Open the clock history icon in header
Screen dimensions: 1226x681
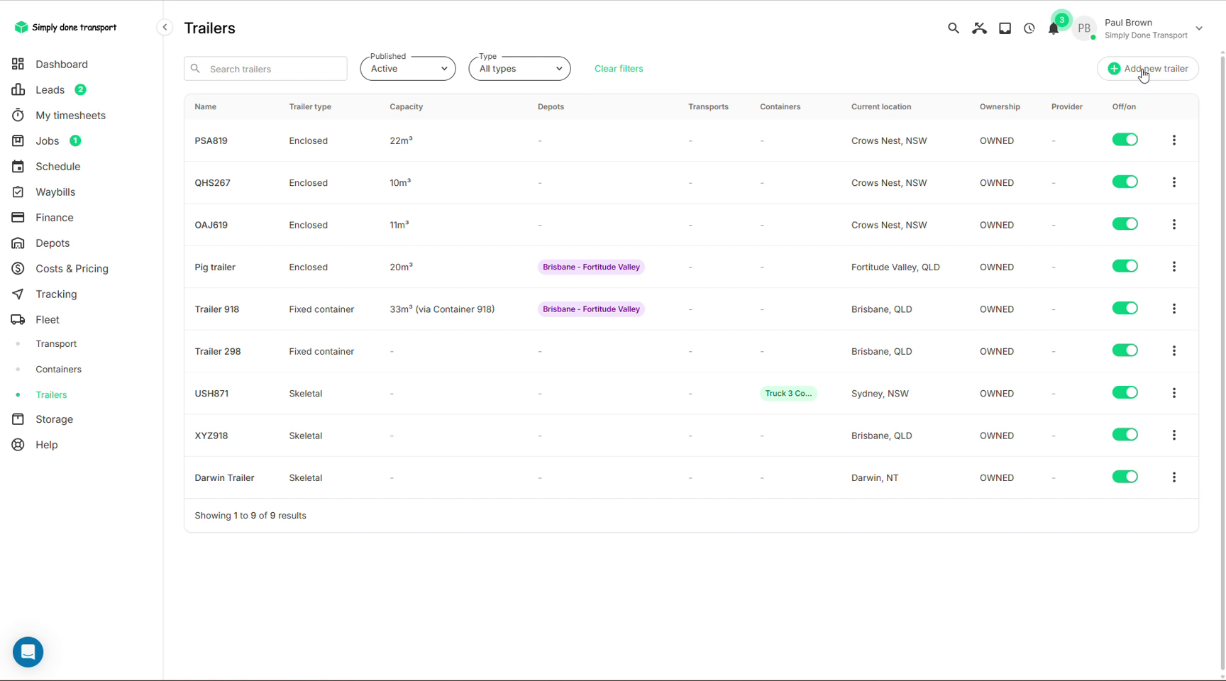[1029, 28]
